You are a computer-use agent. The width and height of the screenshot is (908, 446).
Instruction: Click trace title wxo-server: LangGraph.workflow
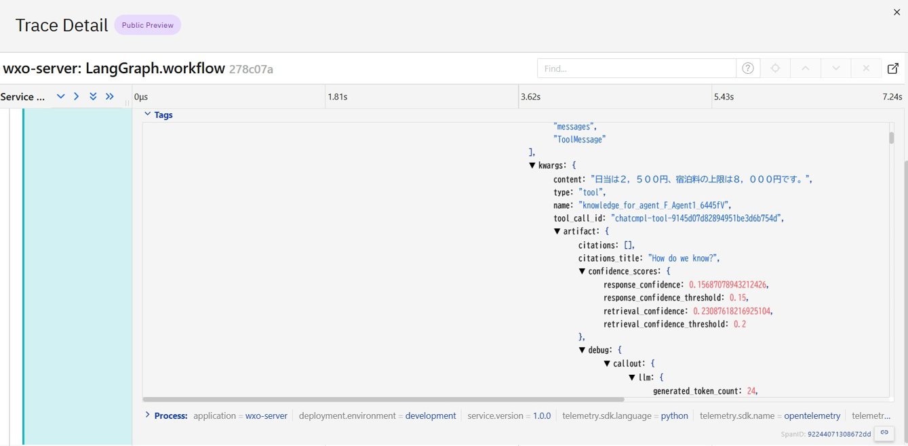[x=114, y=68]
